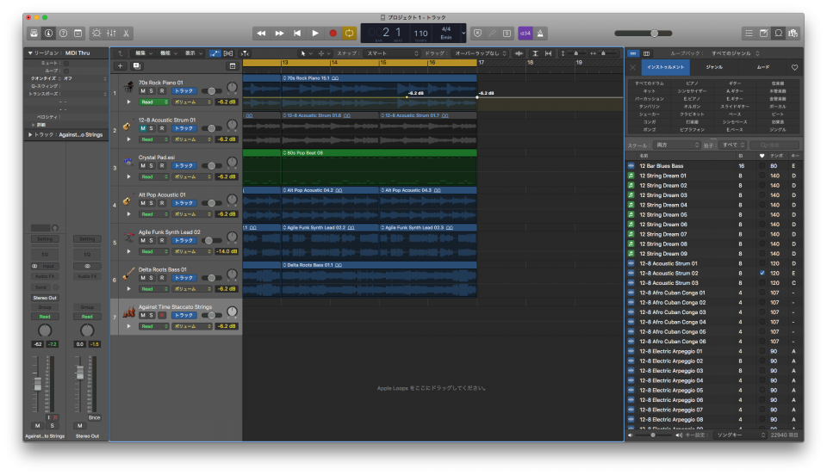Expand the トラック: Against...o Strings section

pyautogui.click(x=30, y=135)
